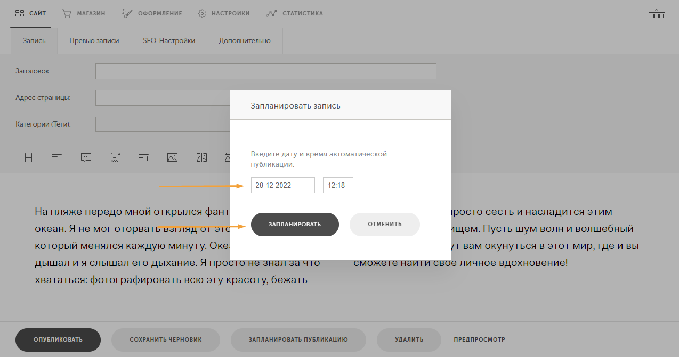Viewport: 679px width, 357px height.
Task: Cancel the dialog with Отменить
Action: [385, 224]
